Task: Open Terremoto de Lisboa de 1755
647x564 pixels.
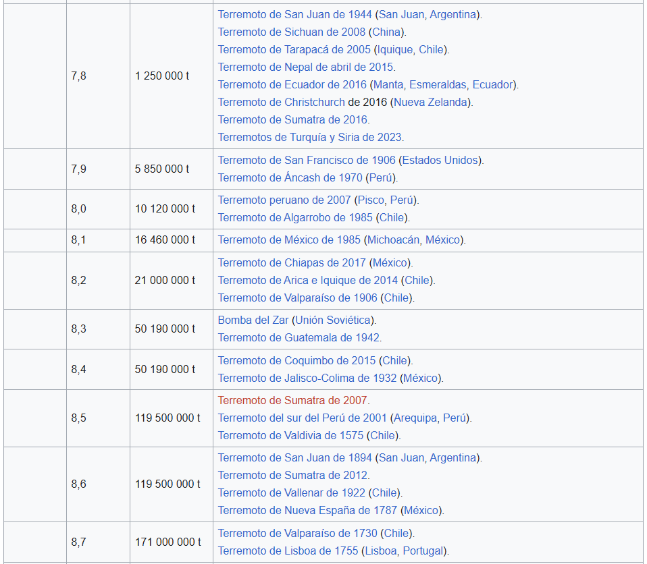Action: [x=288, y=551]
